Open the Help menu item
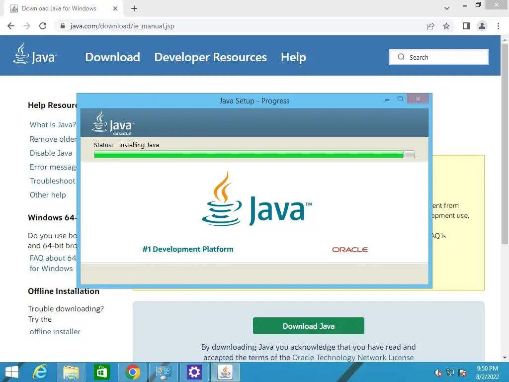 [293, 57]
